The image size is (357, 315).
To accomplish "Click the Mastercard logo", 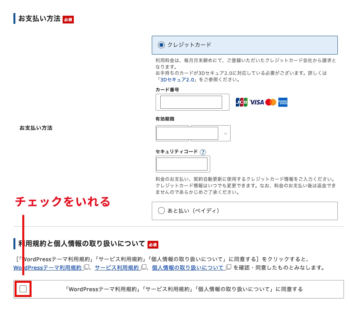I will pos(271,102).
